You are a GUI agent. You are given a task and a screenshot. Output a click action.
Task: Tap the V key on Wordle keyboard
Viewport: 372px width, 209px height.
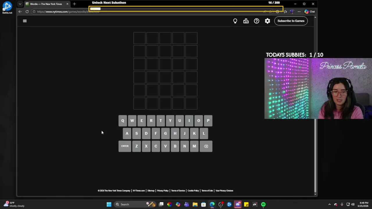(x=165, y=146)
